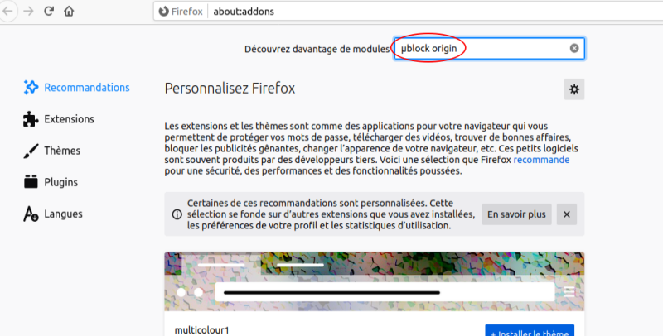
Task: Reload the current page
Action: point(49,11)
